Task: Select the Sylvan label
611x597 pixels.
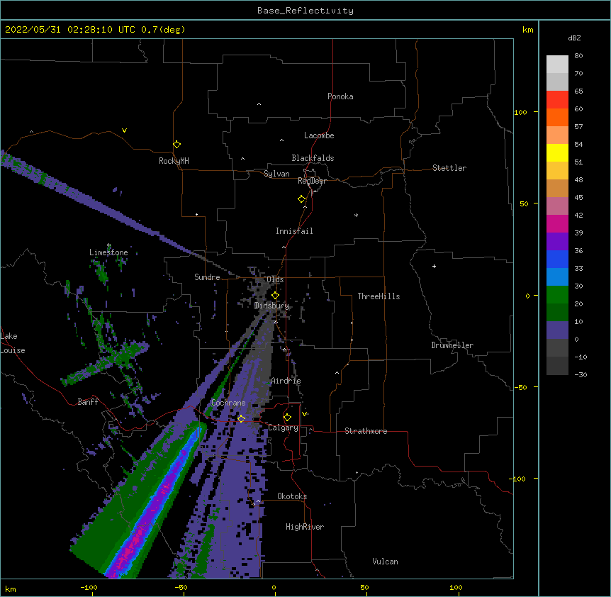Action: click(276, 174)
